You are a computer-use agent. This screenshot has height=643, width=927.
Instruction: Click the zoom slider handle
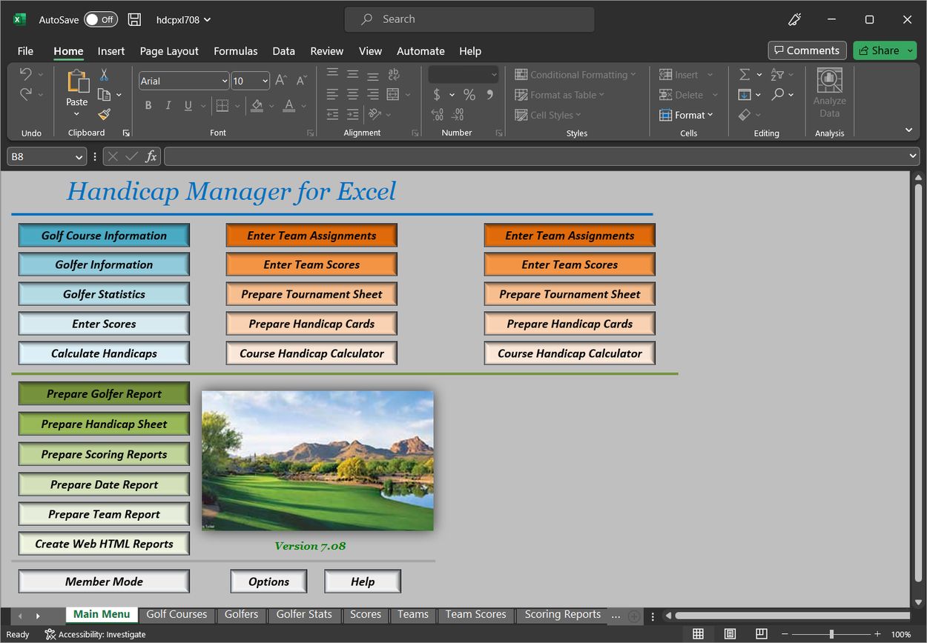831,634
